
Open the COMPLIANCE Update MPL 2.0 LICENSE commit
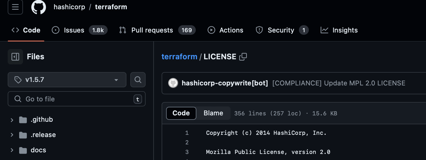(339, 83)
